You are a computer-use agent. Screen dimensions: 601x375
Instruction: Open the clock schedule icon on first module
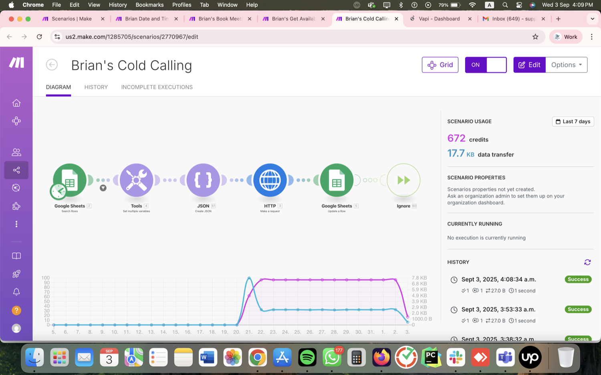(x=58, y=191)
